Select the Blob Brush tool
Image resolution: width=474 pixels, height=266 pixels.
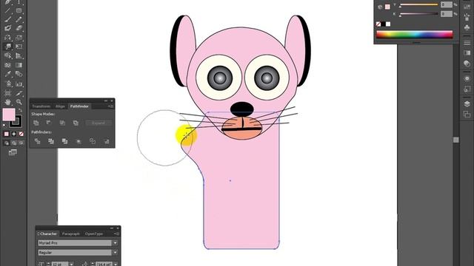[x=8, y=28]
